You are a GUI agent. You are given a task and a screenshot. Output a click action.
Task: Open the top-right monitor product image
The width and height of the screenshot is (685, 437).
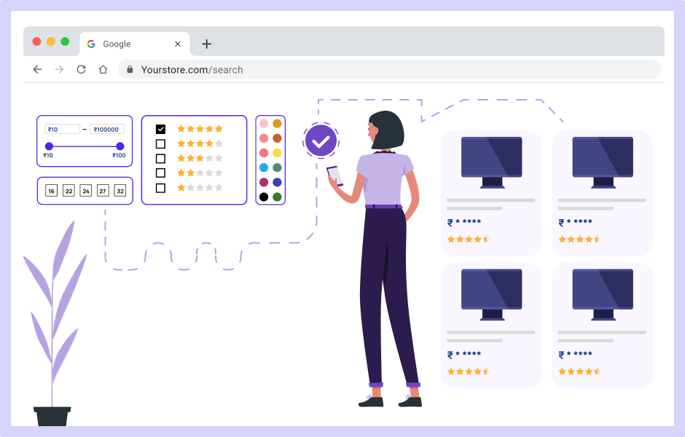point(603,162)
